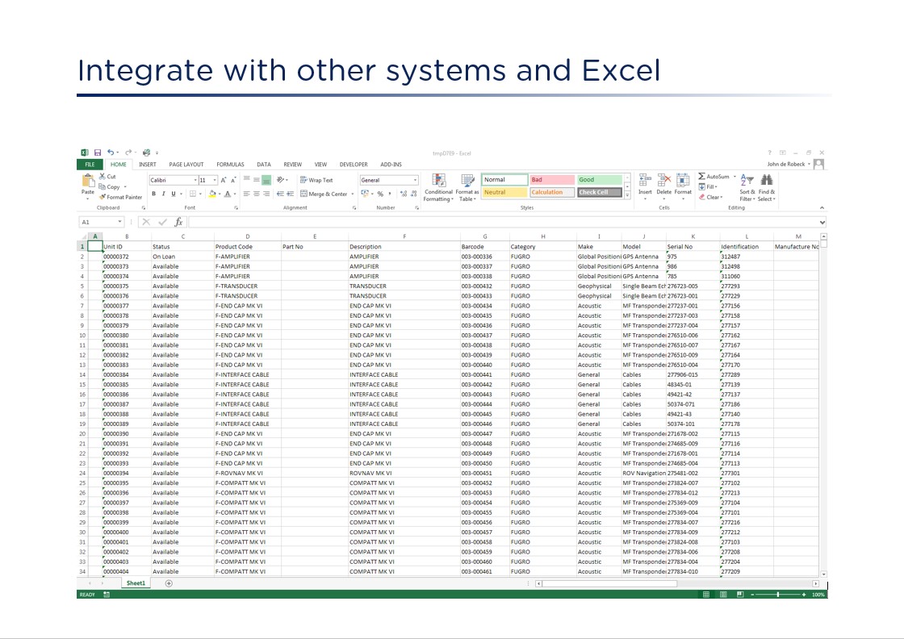This screenshot has height=639, width=904.
Task: Click the AutoSum sigma icon
Action: pyautogui.click(x=701, y=177)
